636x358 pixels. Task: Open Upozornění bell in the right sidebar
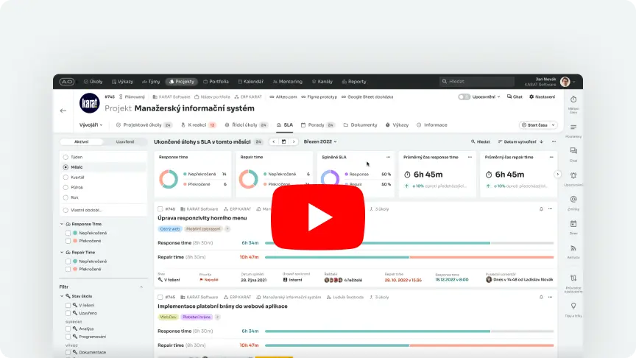point(573,175)
